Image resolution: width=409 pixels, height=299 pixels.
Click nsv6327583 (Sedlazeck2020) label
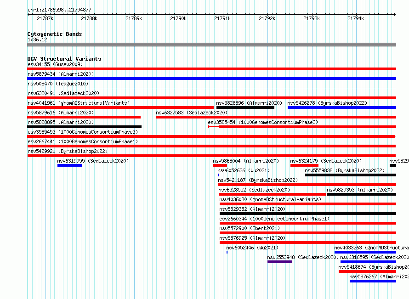(x=192, y=113)
